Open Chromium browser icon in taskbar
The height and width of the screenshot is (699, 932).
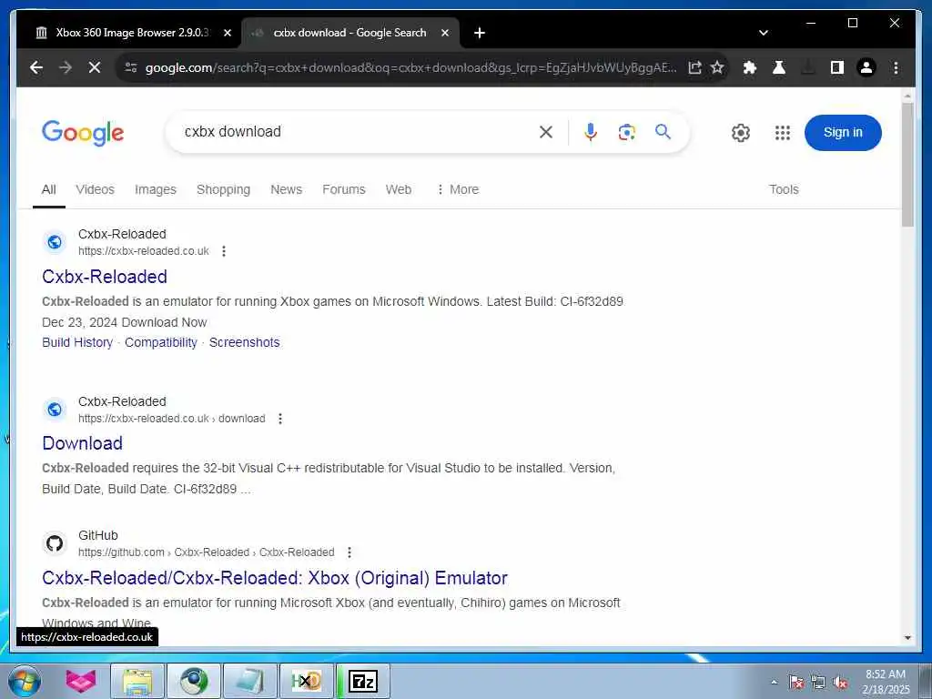tap(194, 682)
